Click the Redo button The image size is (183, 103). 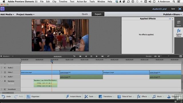[x=19, y=96]
